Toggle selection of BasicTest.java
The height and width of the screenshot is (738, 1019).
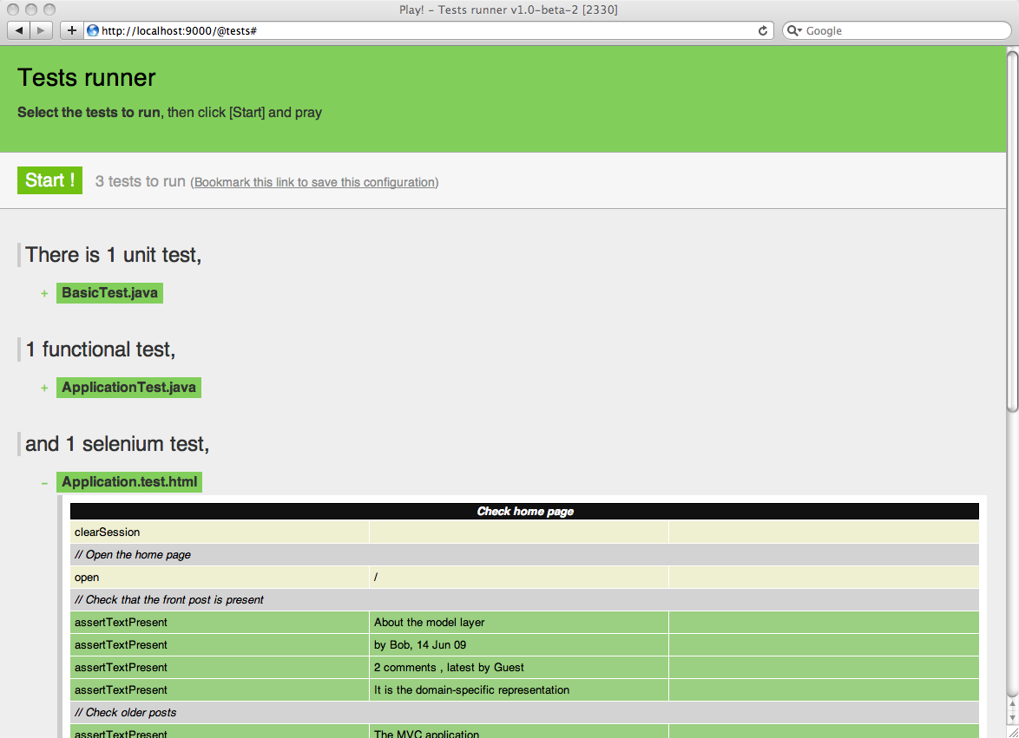click(x=109, y=293)
